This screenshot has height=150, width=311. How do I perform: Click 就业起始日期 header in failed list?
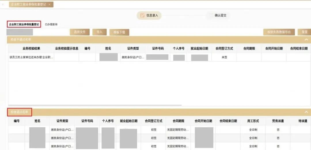(x=199, y=49)
